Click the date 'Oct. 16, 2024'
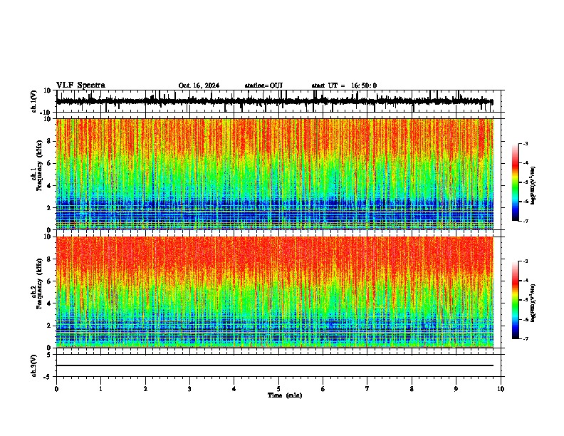The image size is (564, 436). 199,85
